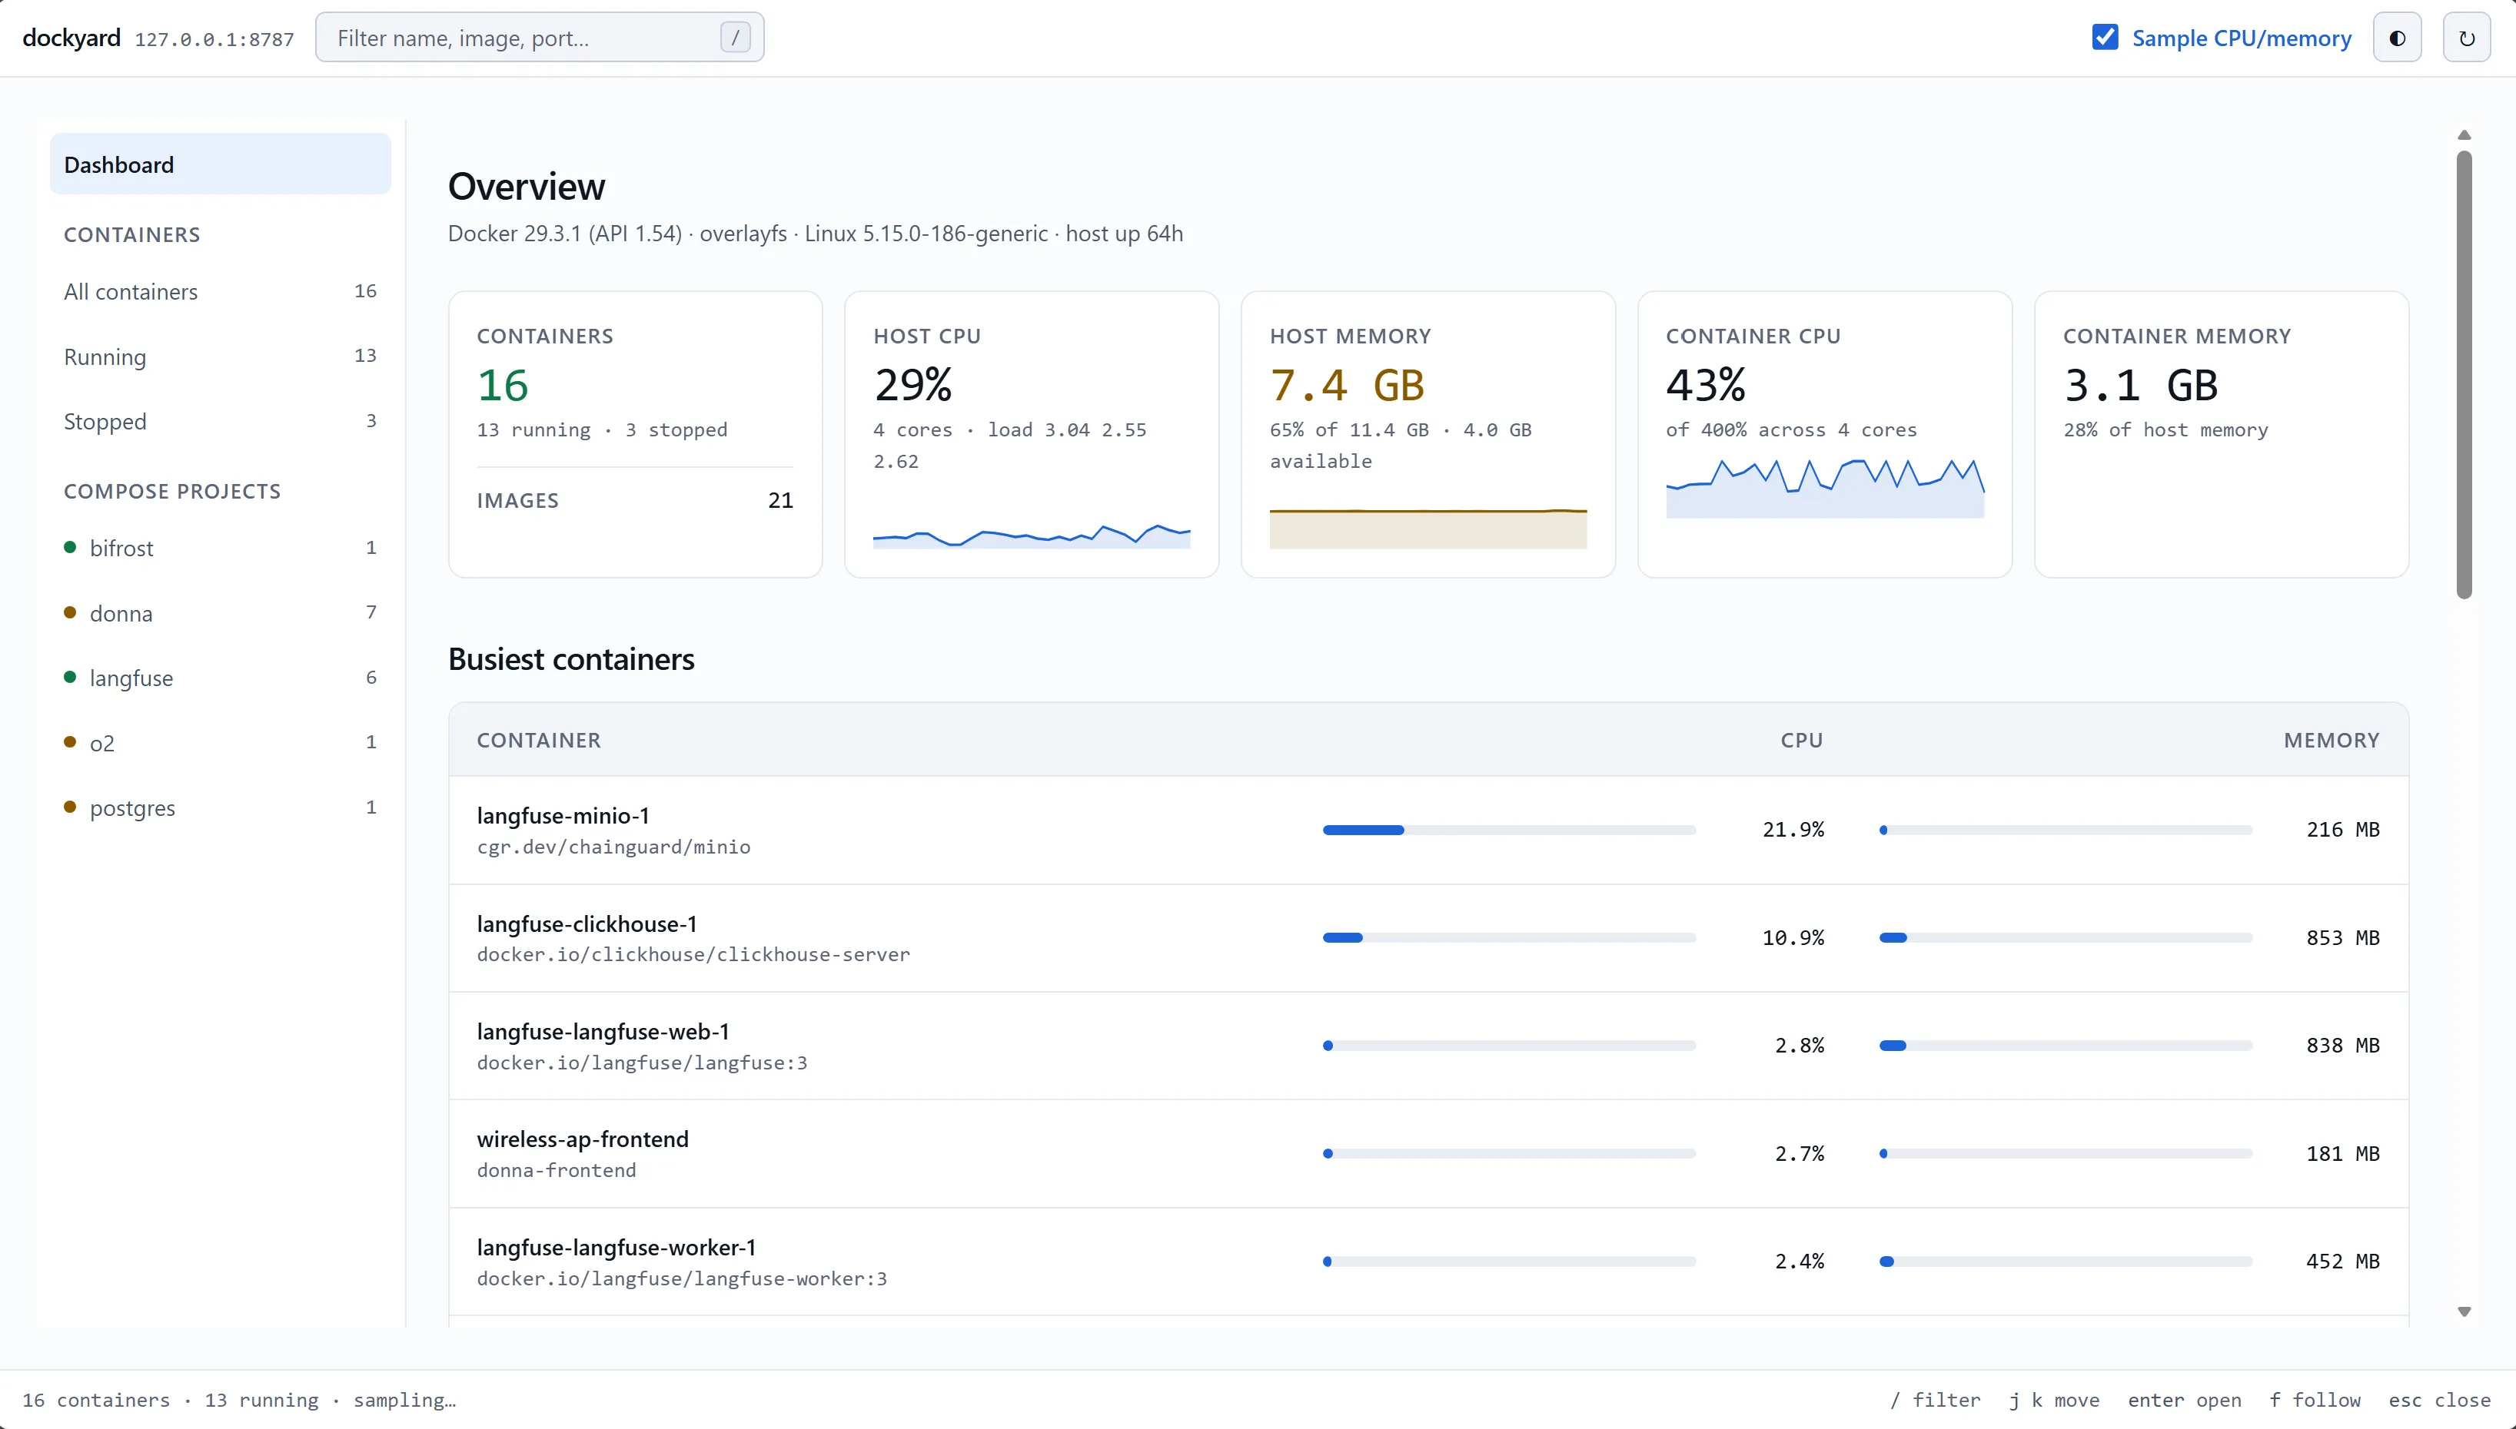Focus the filter name, image, port field
Screen dimensions: 2516x1429
539,38
